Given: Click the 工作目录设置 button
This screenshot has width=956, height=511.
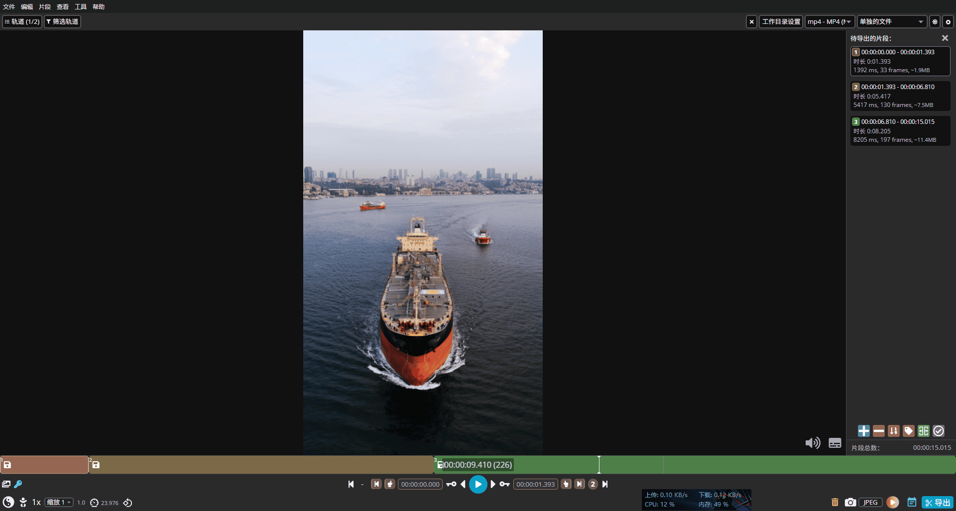Looking at the screenshot, I should click(x=781, y=22).
